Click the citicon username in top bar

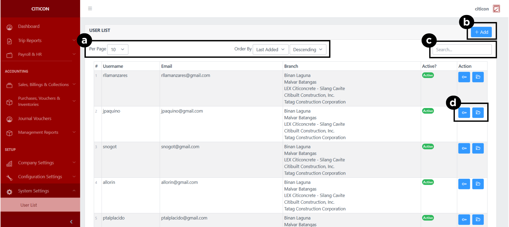pos(482,9)
